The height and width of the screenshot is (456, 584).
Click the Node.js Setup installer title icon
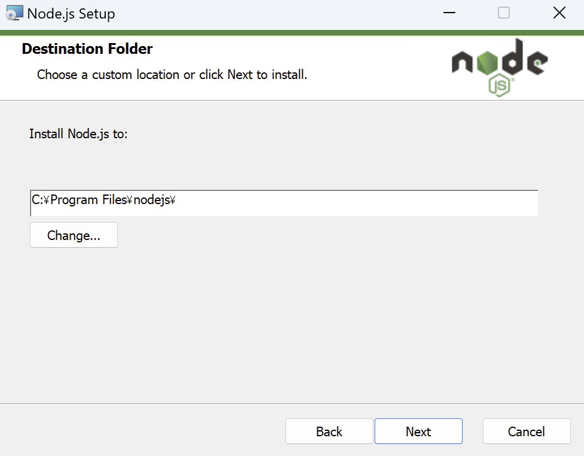pyautogui.click(x=14, y=13)
